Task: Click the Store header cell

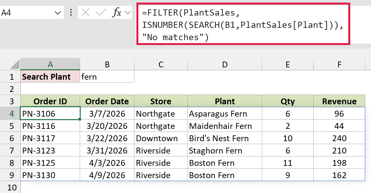Action: coord(161,101)
